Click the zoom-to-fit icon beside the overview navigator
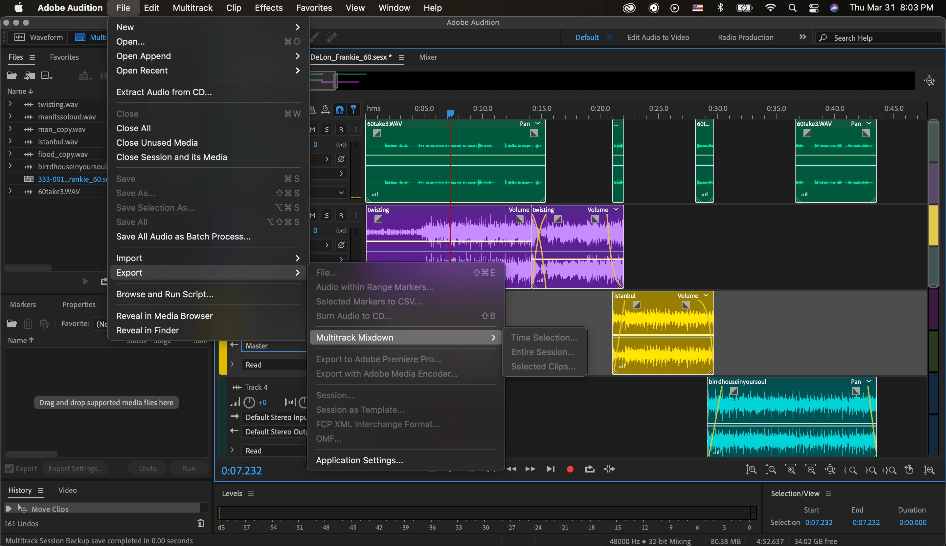 929,81
